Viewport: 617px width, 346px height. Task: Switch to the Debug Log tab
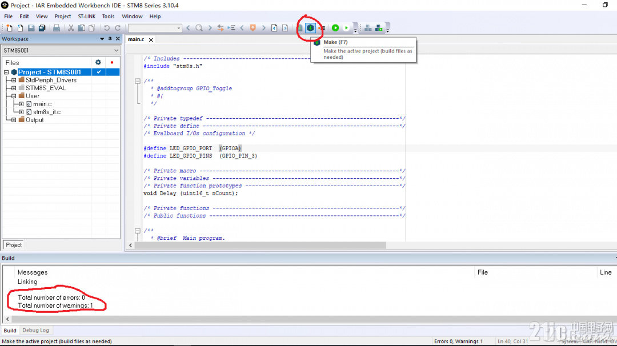point(36,330)
